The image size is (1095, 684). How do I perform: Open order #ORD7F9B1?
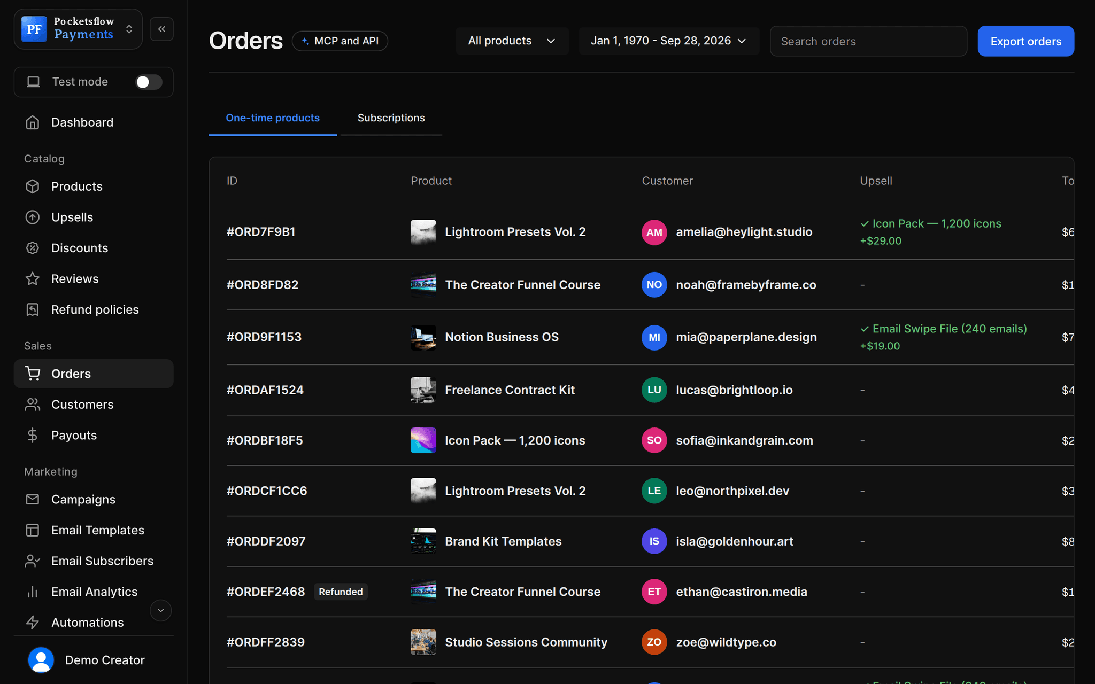[x=261, y=232]
